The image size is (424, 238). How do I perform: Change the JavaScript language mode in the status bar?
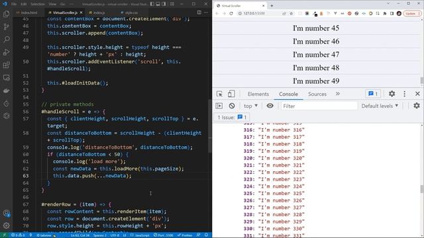[142, 235]
